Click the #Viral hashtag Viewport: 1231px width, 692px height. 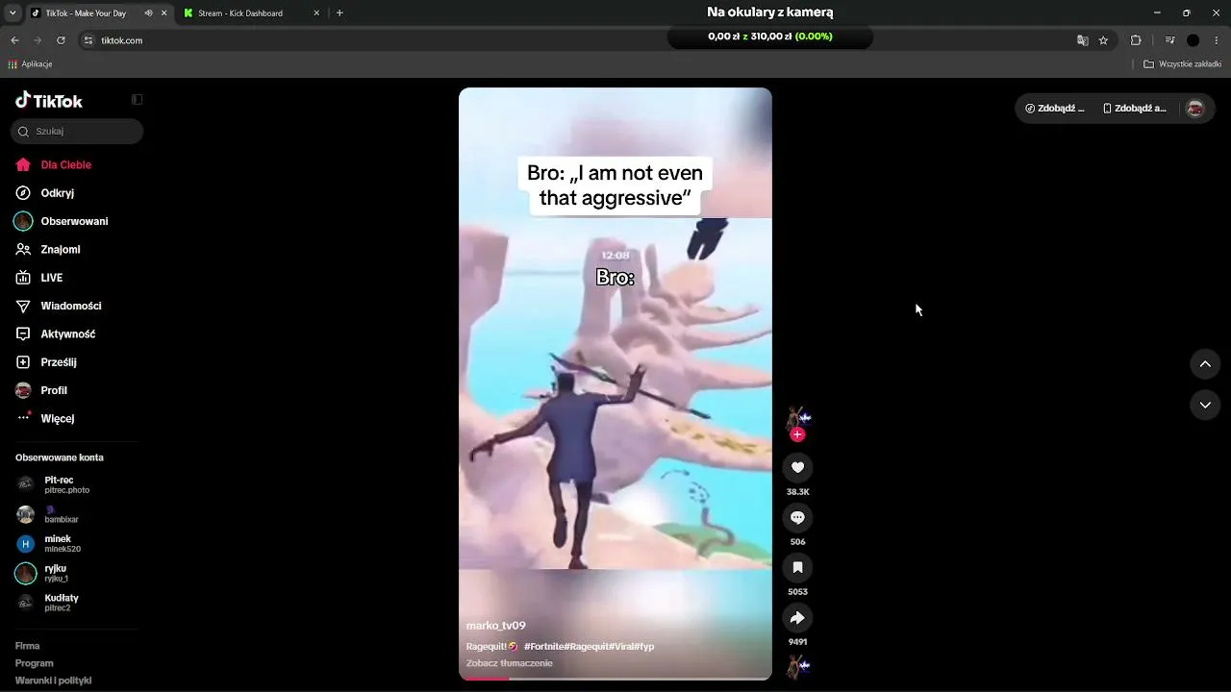[621, 647]
